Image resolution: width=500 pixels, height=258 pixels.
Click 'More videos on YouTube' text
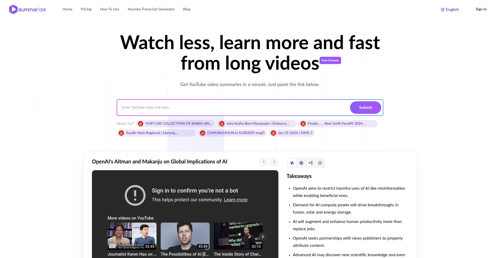pos(130,218)
